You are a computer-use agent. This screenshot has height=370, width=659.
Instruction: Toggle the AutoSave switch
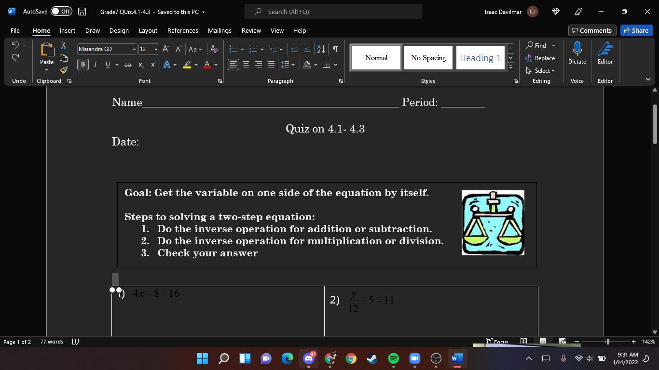coord(61,12)
